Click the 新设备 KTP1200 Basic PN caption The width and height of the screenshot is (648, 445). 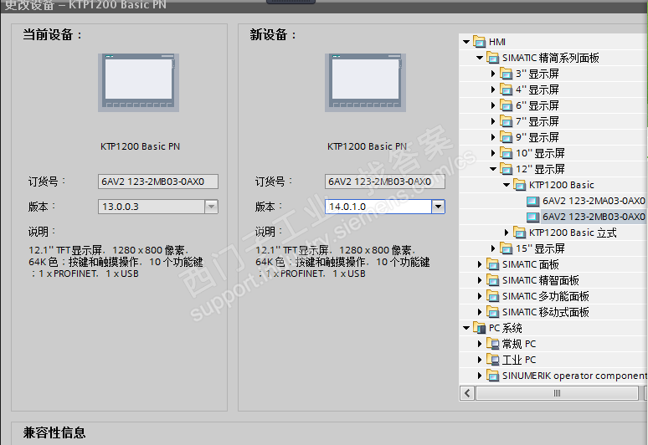click(367, 146)
